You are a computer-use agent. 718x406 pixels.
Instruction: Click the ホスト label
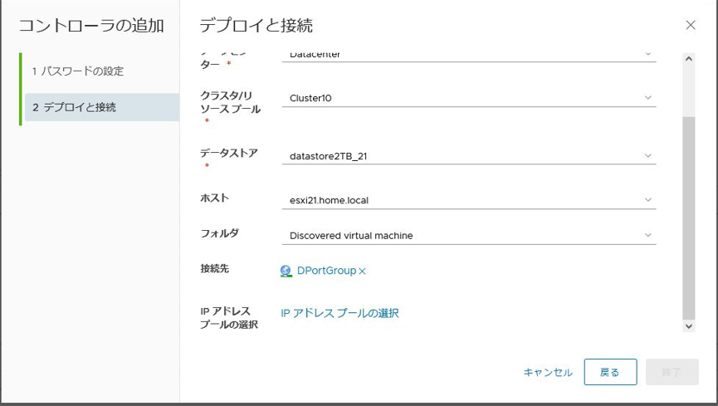[214, 198]
